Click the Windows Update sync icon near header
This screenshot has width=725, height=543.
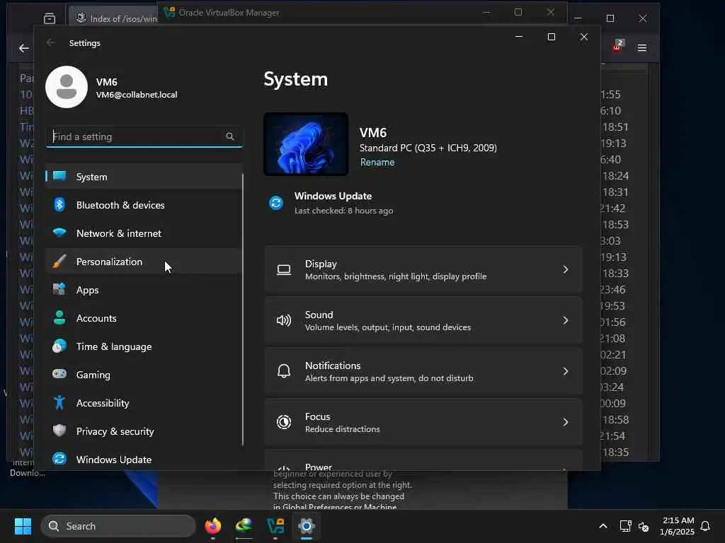point(276,203)
